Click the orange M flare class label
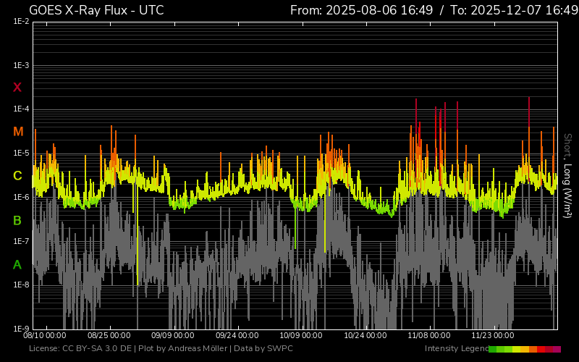The width and height of the screenshot is (579, 362). click(18, 132)
